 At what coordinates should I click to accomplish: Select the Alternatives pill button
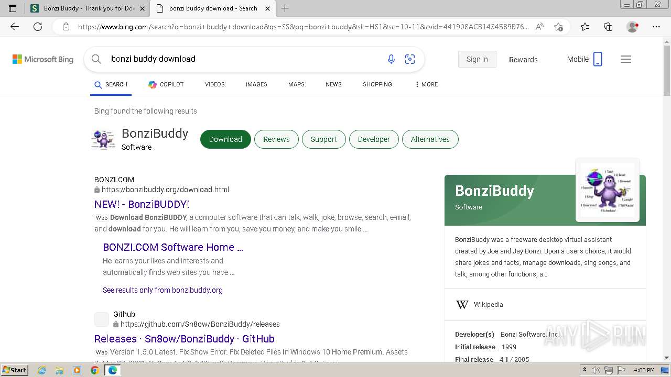(430, 139)
